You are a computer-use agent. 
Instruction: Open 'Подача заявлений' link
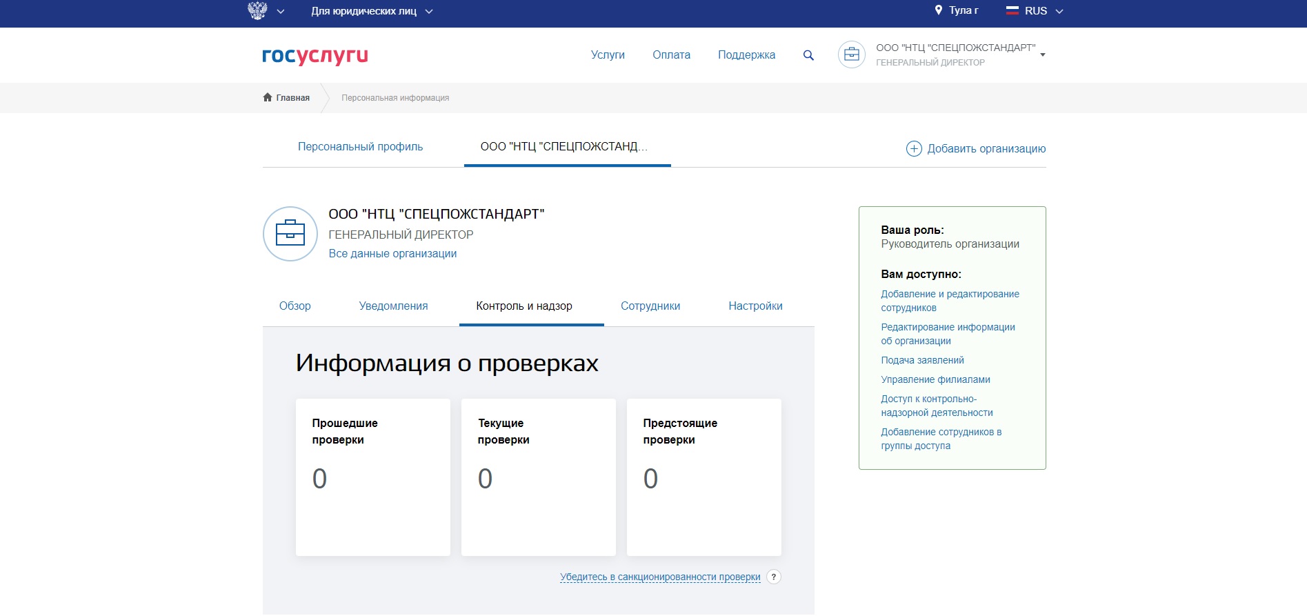[922, 360]
